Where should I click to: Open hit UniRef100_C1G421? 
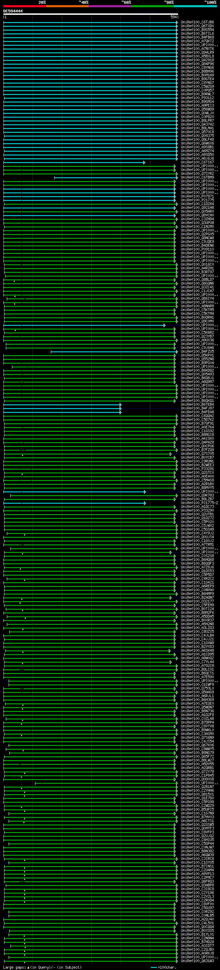click(x=197, y=583)
